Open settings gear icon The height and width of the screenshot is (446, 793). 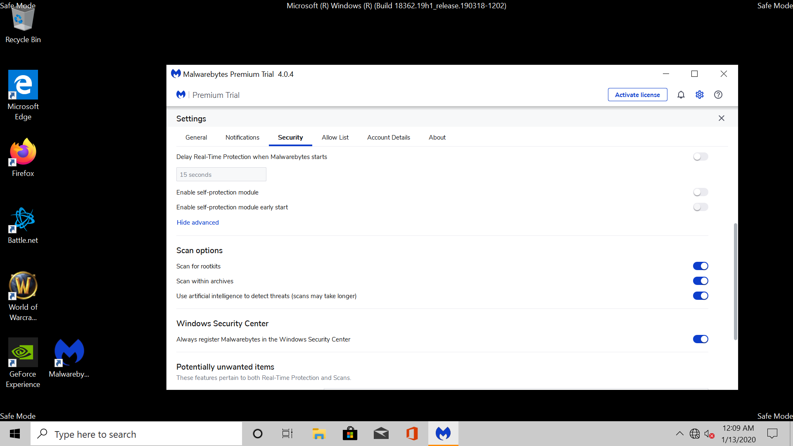699,95
